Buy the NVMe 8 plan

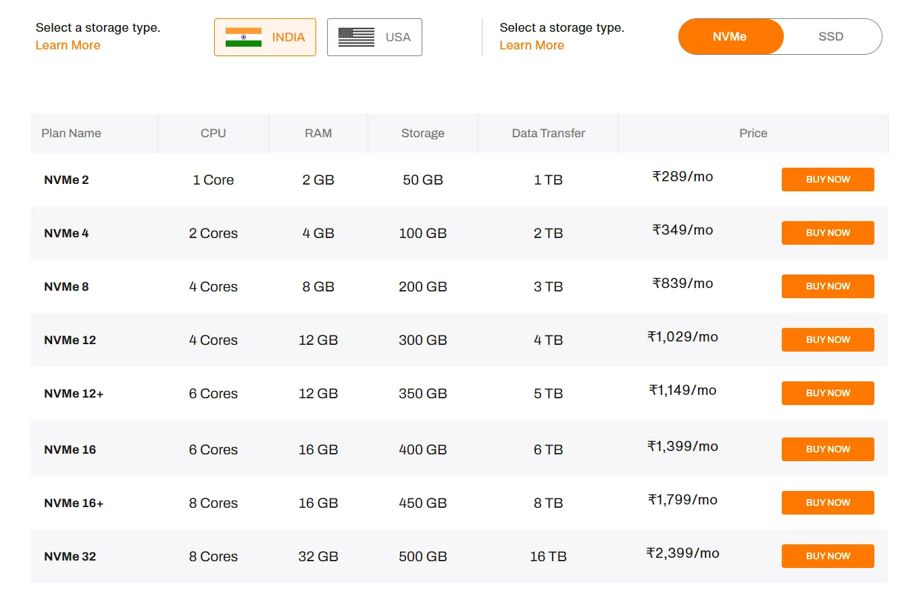827,286
